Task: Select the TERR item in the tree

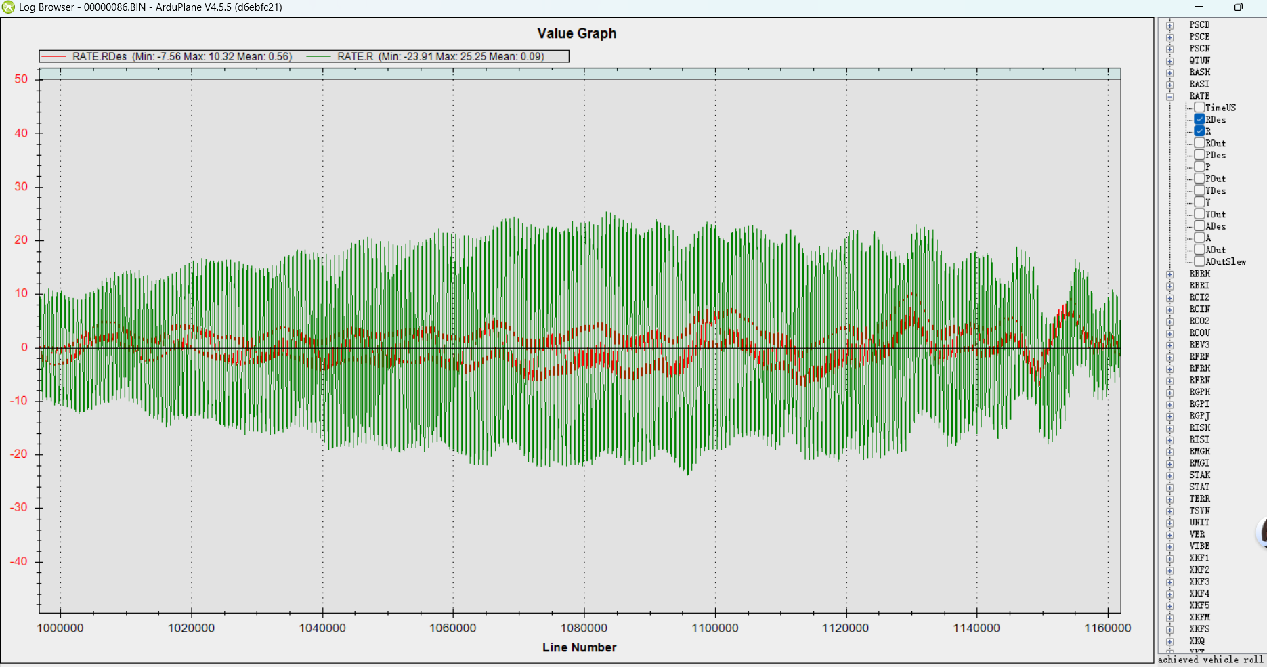Action: click(1199, 499)
